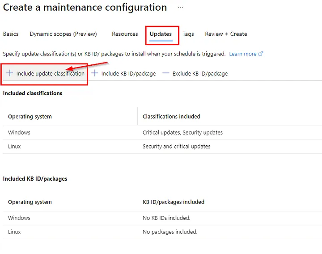Click the Operating system header in Included classifications
Image resolution: width=322 pixels, height=254 pixels.
click(30, 117)
